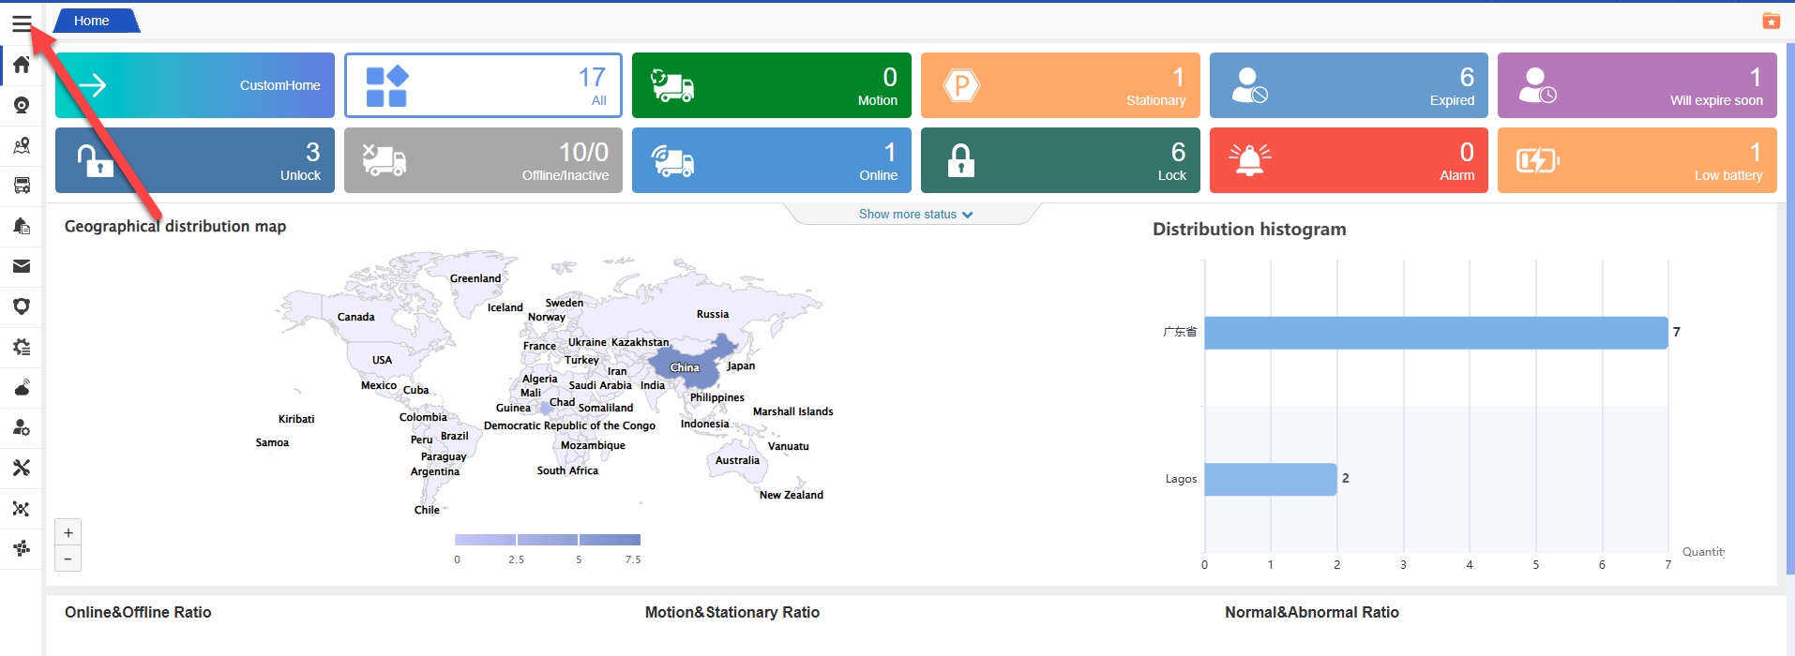Select the bus vehicle icon in sidebar
The height and width of the screenshot is (656, 1795).
[x=22, y=186]
